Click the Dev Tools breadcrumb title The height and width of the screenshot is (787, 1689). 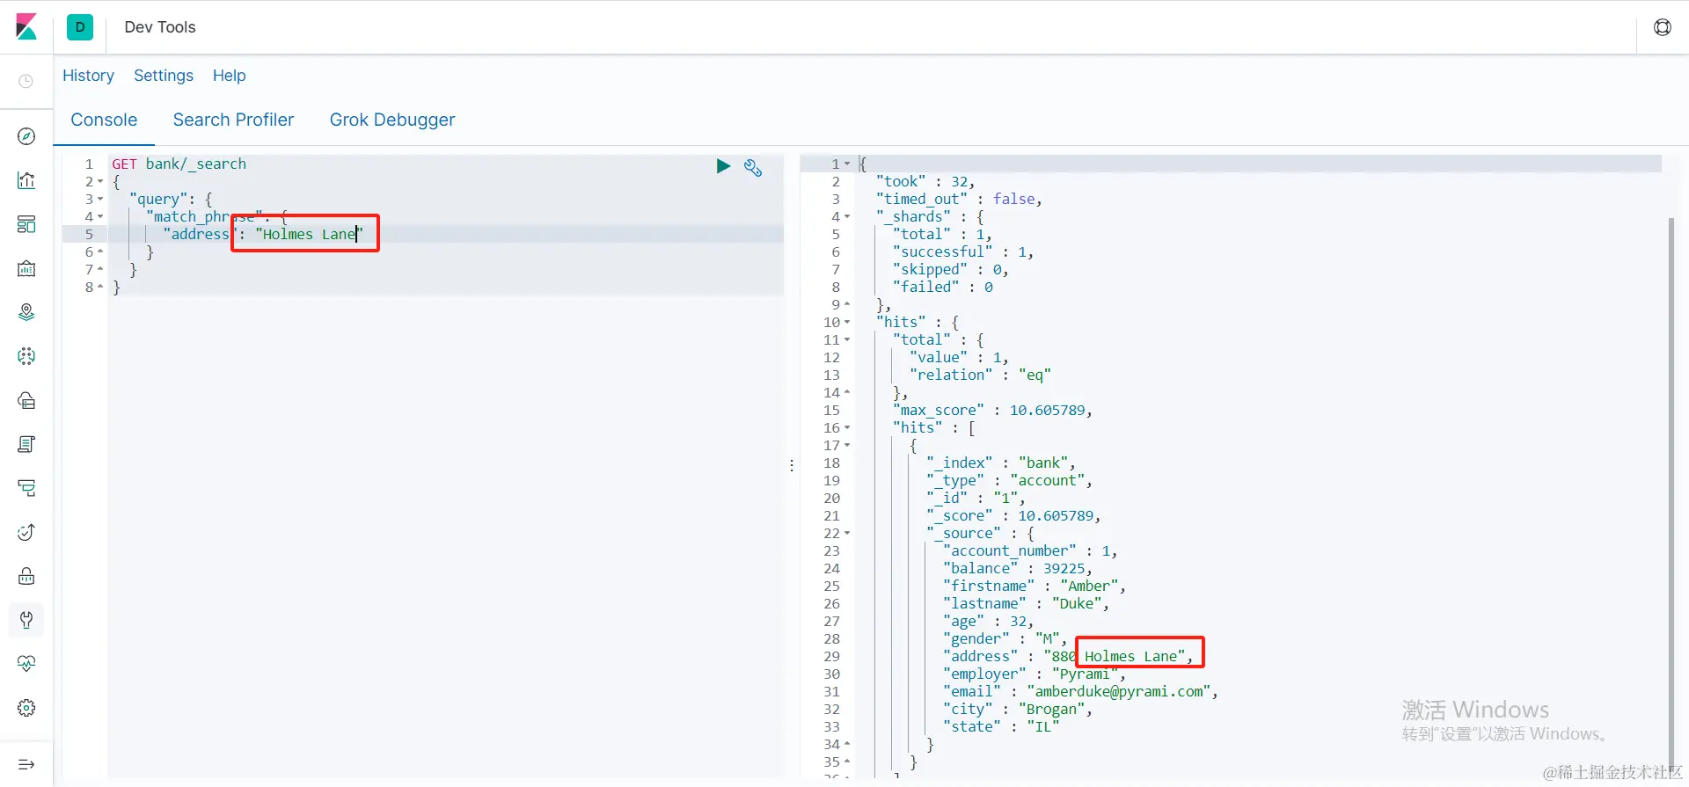(160, 27)
